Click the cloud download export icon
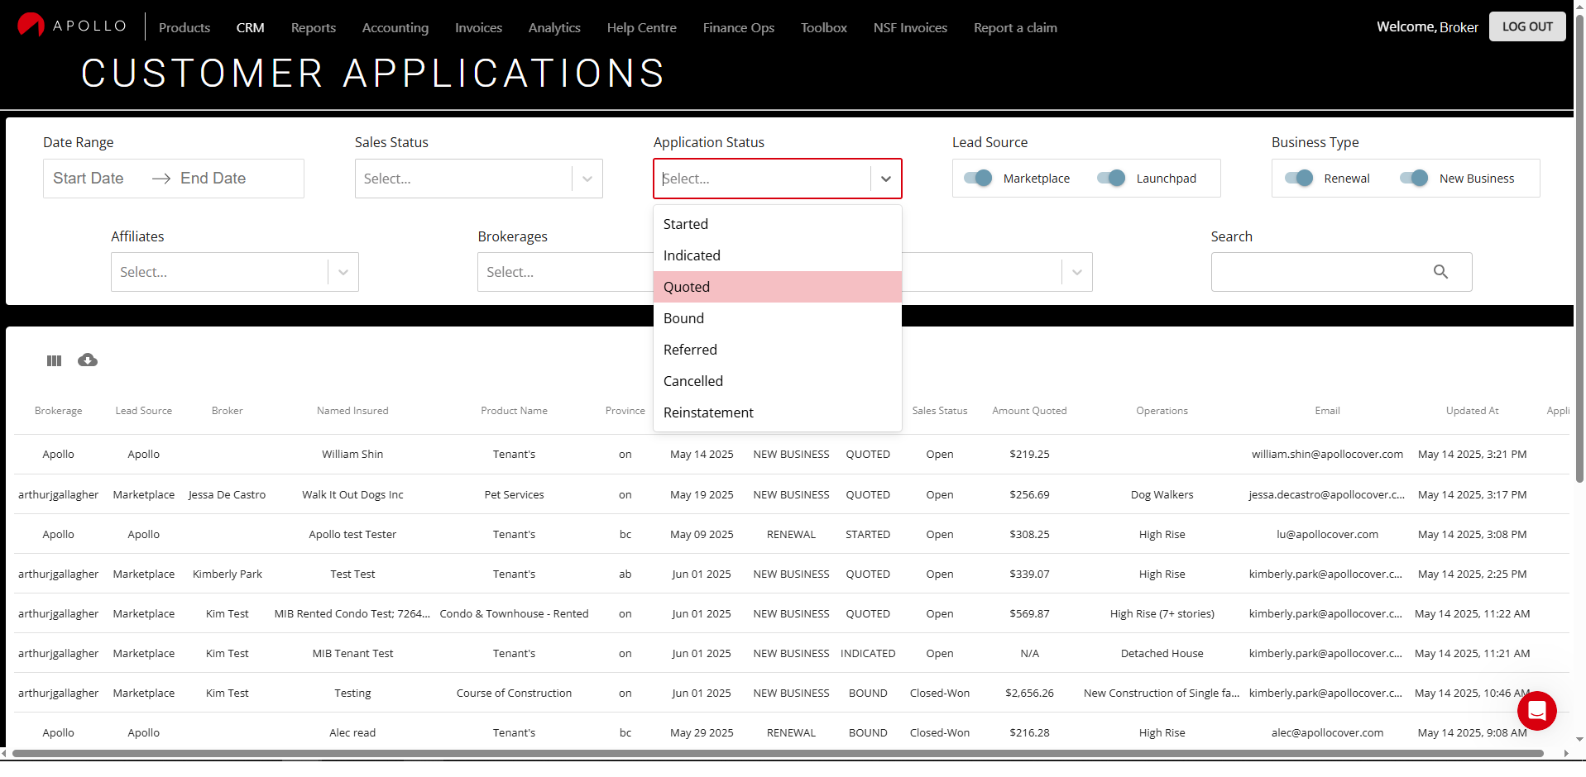Viewport: 1586px width, 777px height. coord(88,360)
